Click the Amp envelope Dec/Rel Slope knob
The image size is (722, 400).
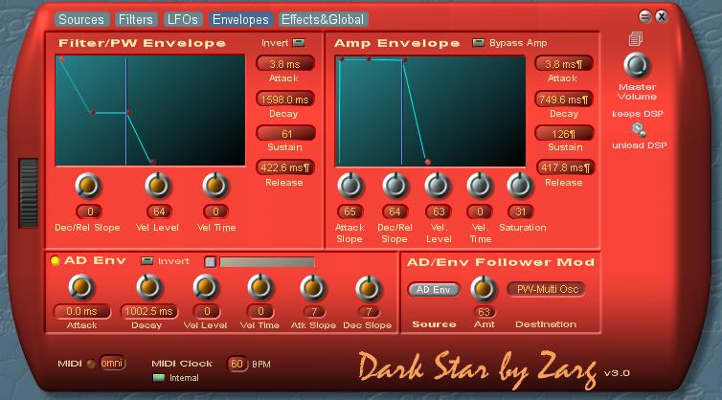coord(395,186)
